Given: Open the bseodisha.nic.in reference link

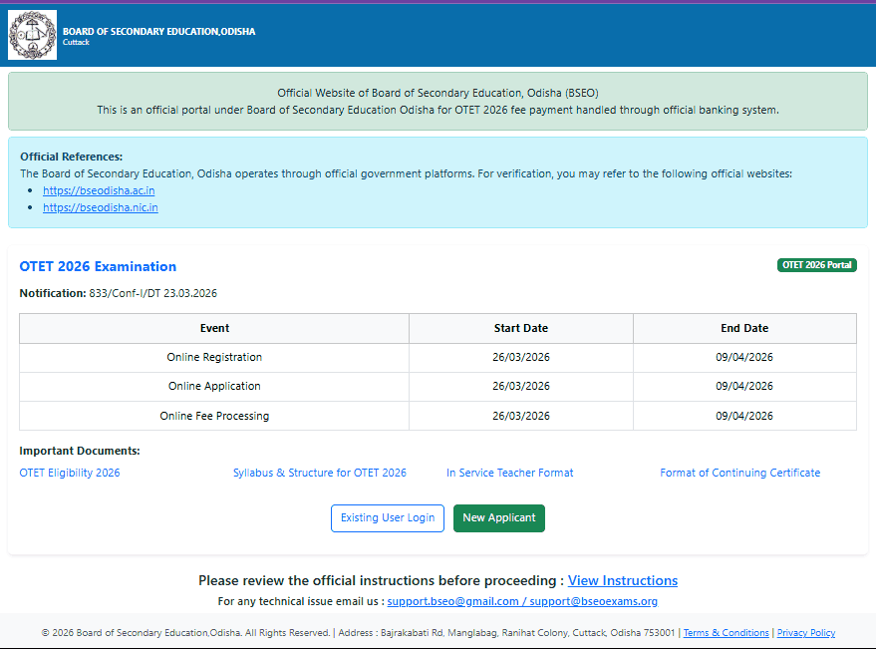Looking at the screenshot, I should (x=100, y=207).
